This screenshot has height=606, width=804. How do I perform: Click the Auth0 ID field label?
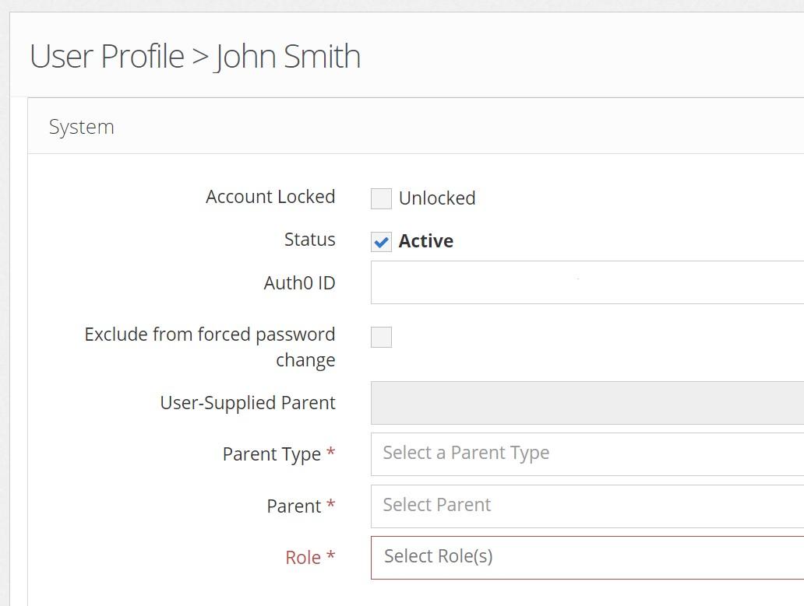pos(299,283)
